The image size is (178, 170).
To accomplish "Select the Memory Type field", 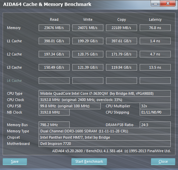I will pos(105,131).
